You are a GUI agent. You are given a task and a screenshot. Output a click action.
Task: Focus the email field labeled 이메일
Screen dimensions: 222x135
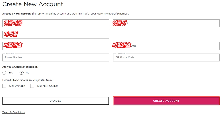[55, 35]
